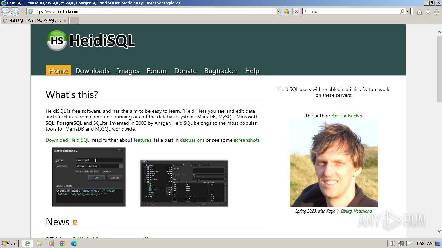
Task: Follow the Download HeidiSQL link
Action: 67,140
